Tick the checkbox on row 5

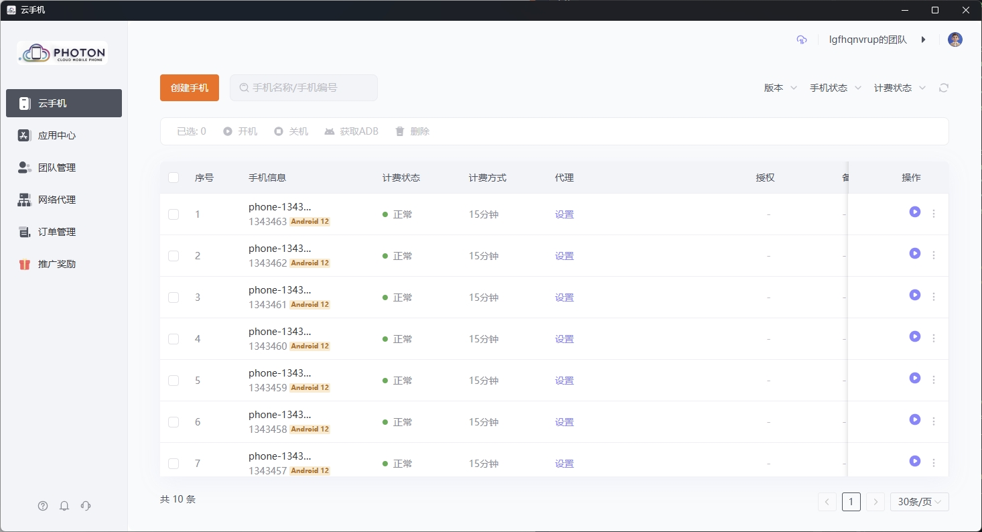coord(173,380)
